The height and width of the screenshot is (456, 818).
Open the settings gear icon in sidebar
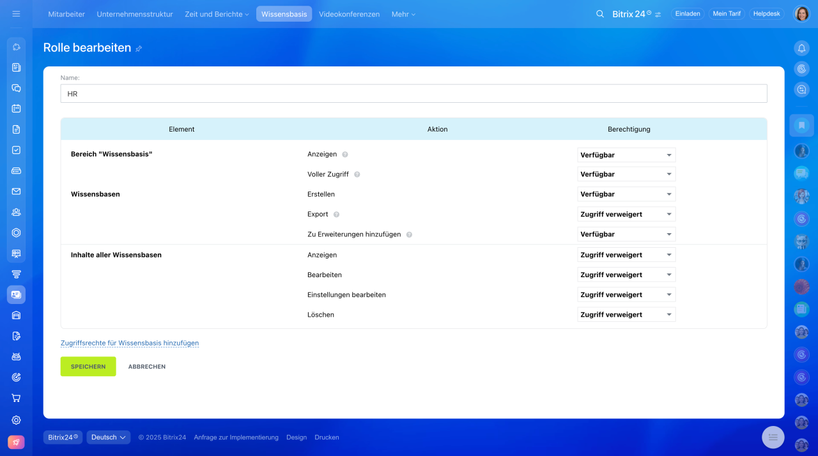coord(16,420)
